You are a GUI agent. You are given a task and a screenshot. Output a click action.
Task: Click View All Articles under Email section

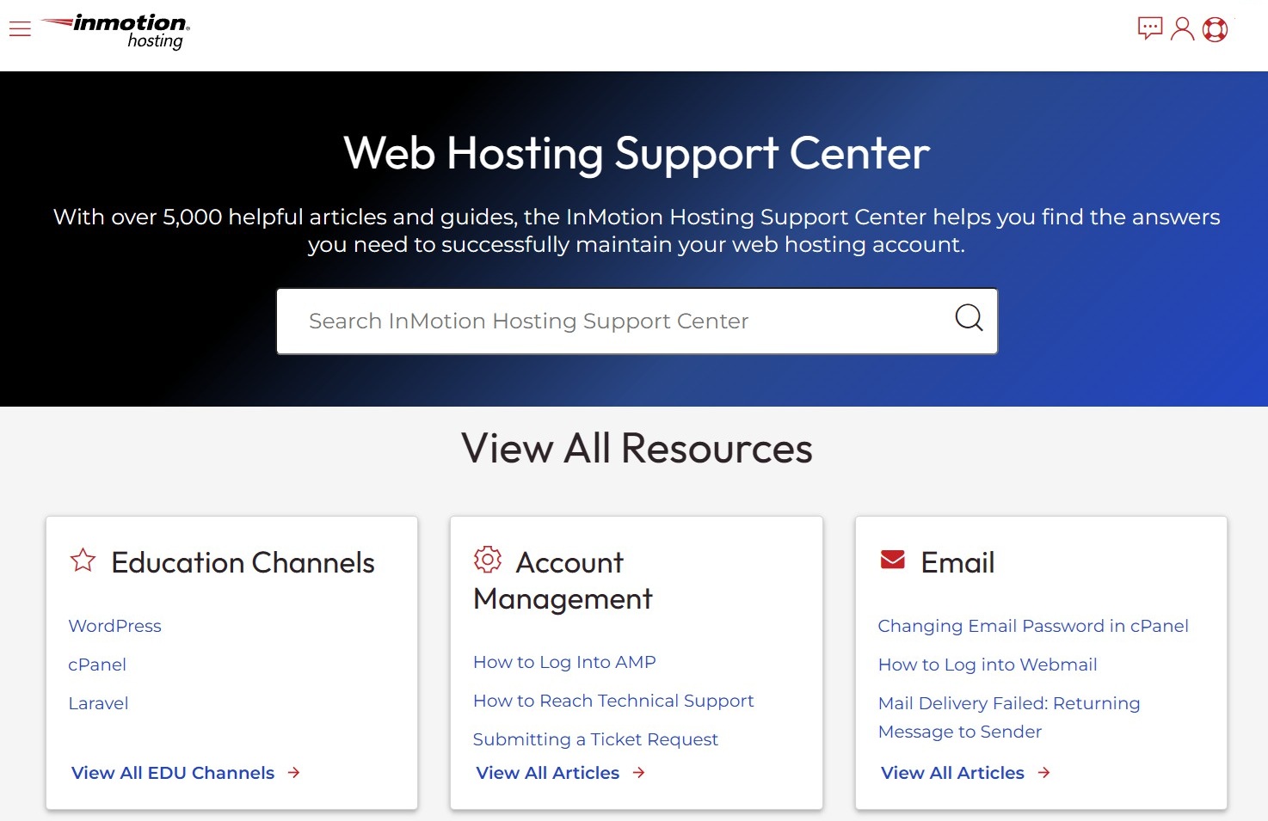(951, 772)
